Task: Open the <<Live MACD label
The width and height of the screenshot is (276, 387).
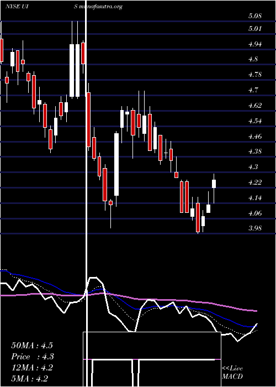Action: 232,373
